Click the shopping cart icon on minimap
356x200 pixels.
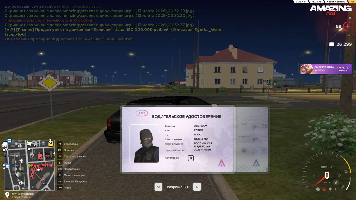[x=29, y=143]
